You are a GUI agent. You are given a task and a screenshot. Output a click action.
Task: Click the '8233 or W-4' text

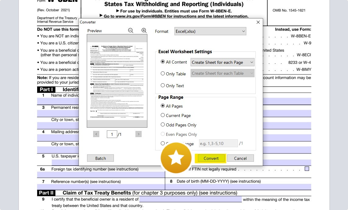300,63
